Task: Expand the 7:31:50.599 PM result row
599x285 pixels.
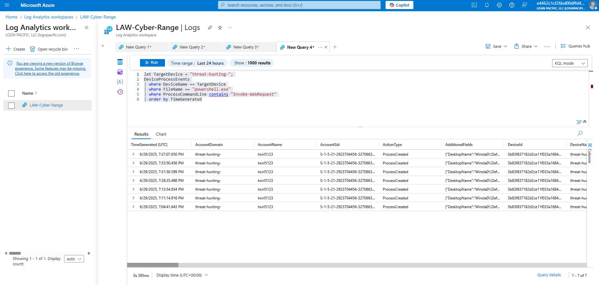Action: point(133,172)
